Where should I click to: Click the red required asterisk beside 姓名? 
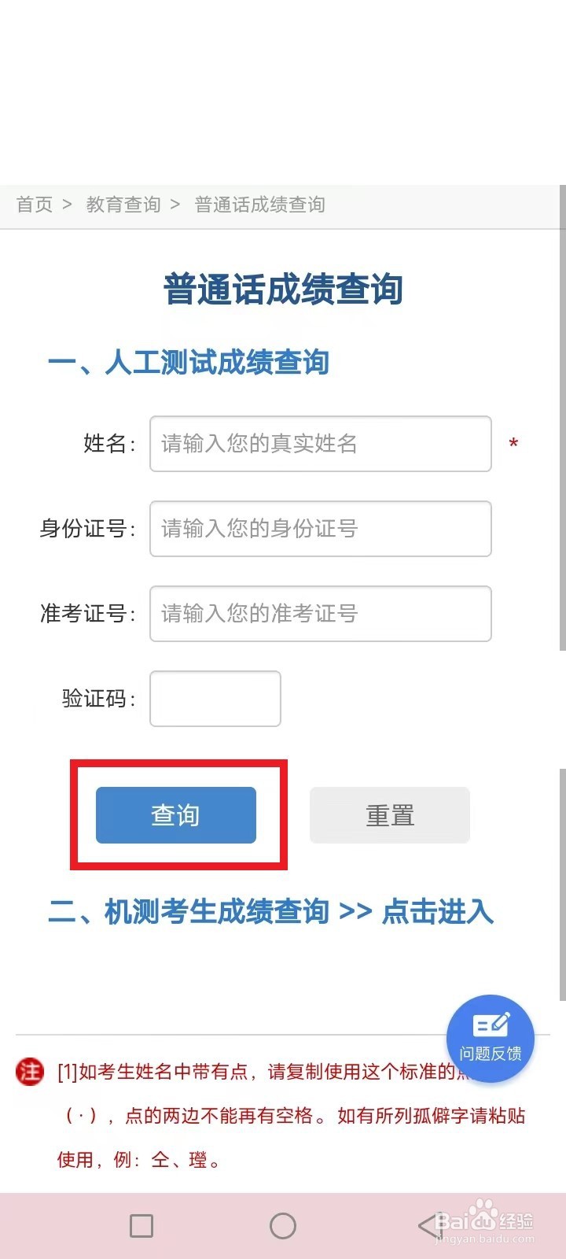pos(513,445)
